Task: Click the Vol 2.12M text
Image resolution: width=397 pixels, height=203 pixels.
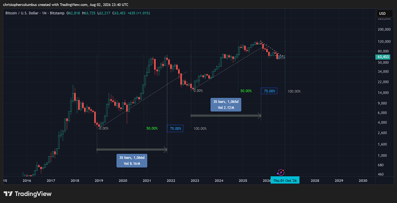Action: (x=226, y=108)
